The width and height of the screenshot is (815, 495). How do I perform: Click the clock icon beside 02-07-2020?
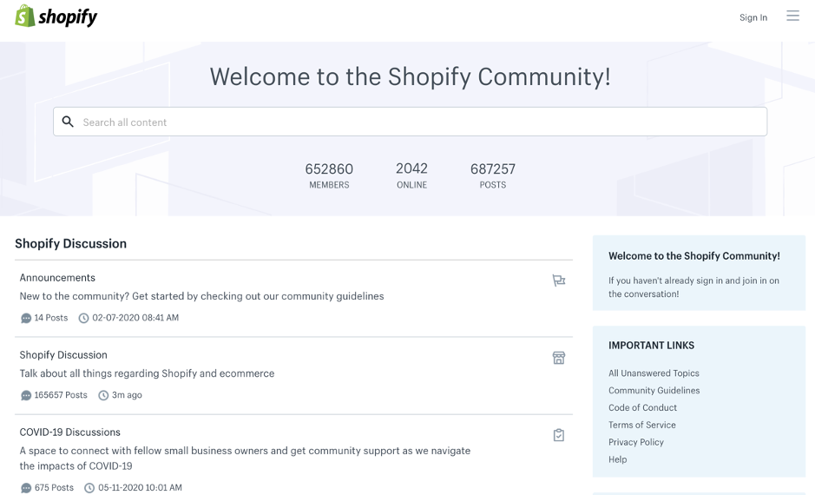coord(83,318)
